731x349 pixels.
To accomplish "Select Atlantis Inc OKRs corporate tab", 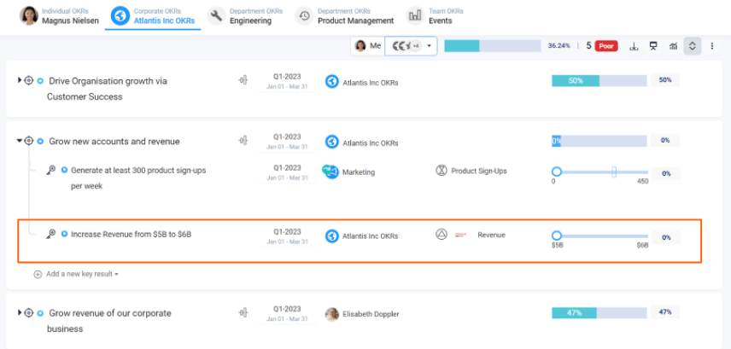I will pyautogui.click(x=153, y=16).
